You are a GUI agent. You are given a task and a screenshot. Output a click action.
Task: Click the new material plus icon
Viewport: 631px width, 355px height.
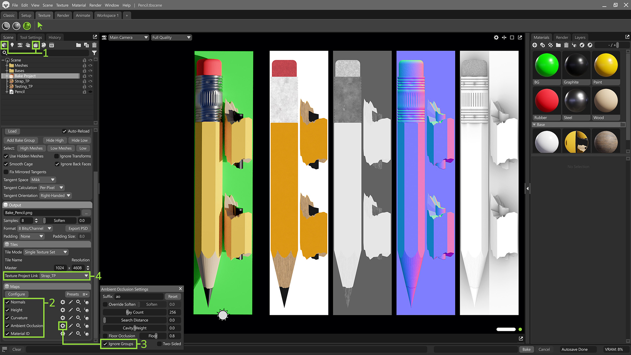point(535,45)
